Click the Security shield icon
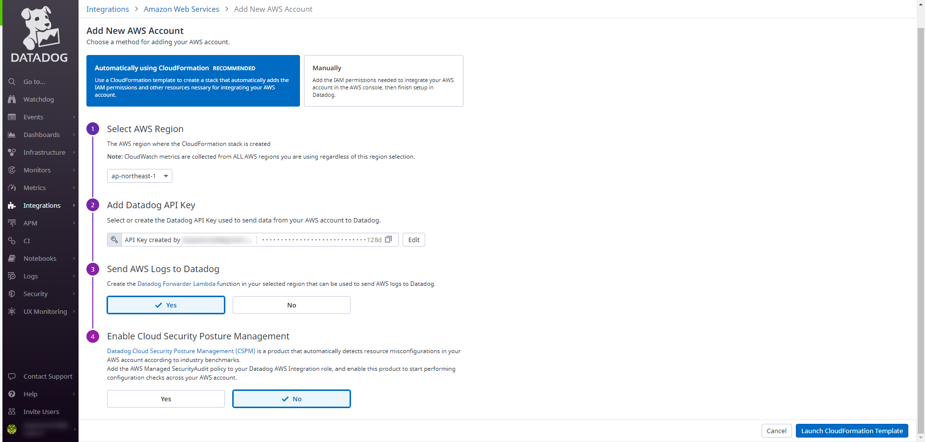This screenshot has height=442, width=925. (x=12, y=294)
